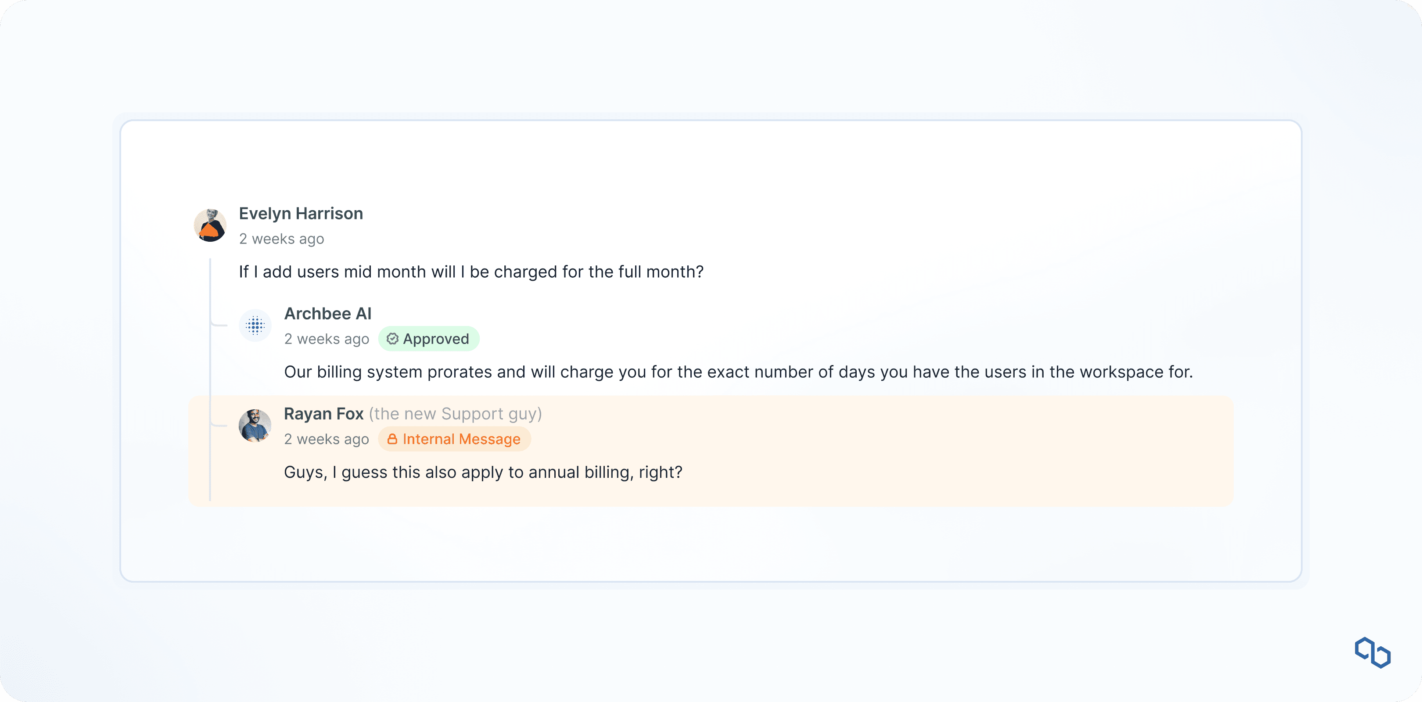Viewport: 1422px width, 702px height.
Task: Open Evelyn Harrison's name link
Action: coord(300,214)
